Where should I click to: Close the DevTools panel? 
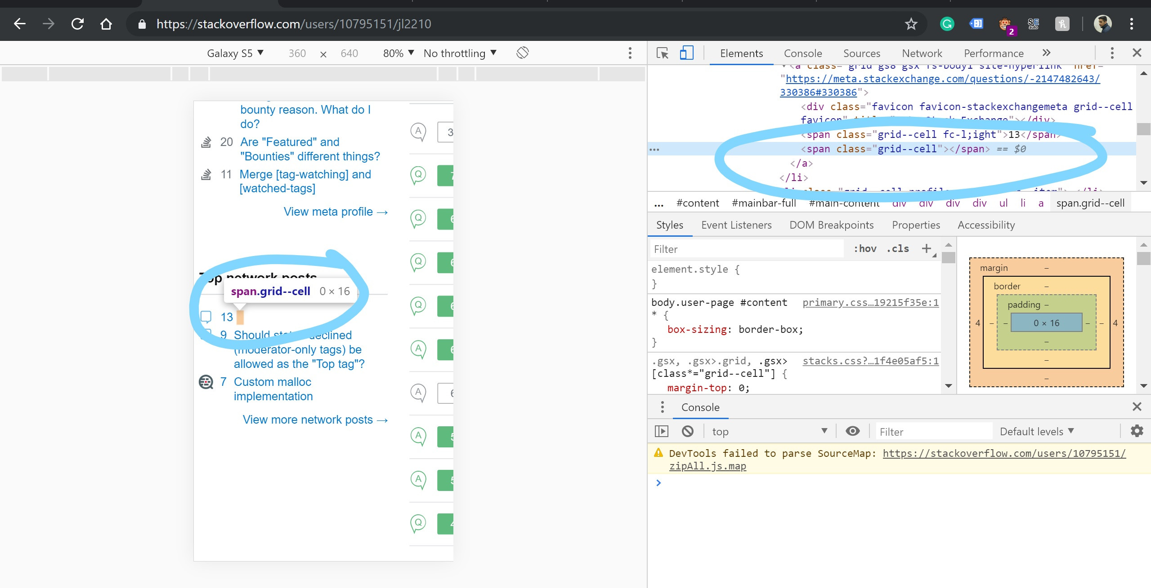click(x=1137, y=53)
